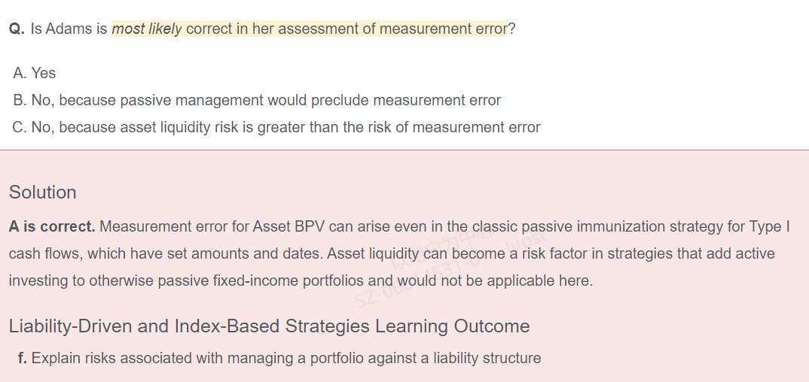Click the "C." letter label of the third option
Viewport: 809px width, 382px height.
(x=20, y=127)
